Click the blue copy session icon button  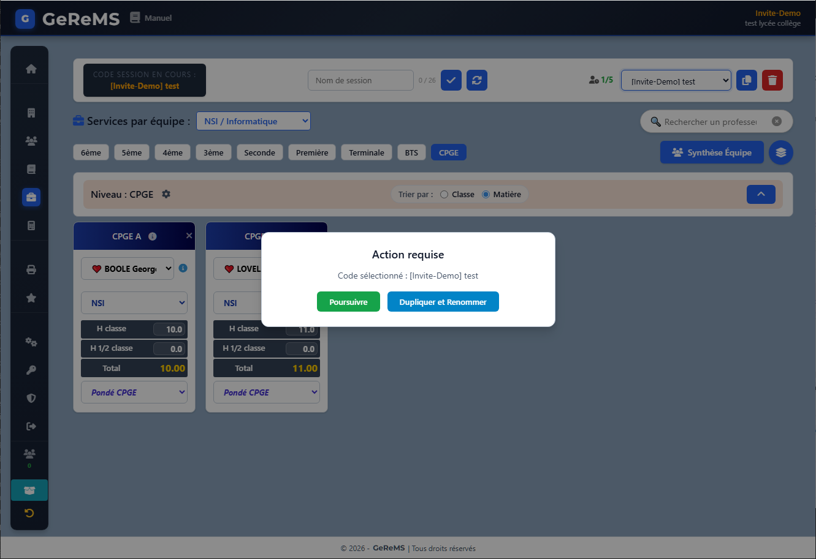[x=747, y=80]
